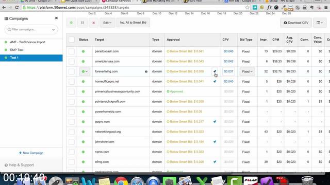This screenshot has height=185, width=330.
Task: Click the pause targets button
Action: point(82,23)
